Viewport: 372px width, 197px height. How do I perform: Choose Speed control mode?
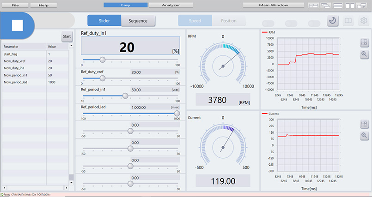(x=195, y=21)
